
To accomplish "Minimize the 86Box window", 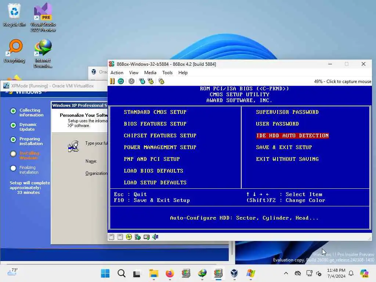I will 330,64.
